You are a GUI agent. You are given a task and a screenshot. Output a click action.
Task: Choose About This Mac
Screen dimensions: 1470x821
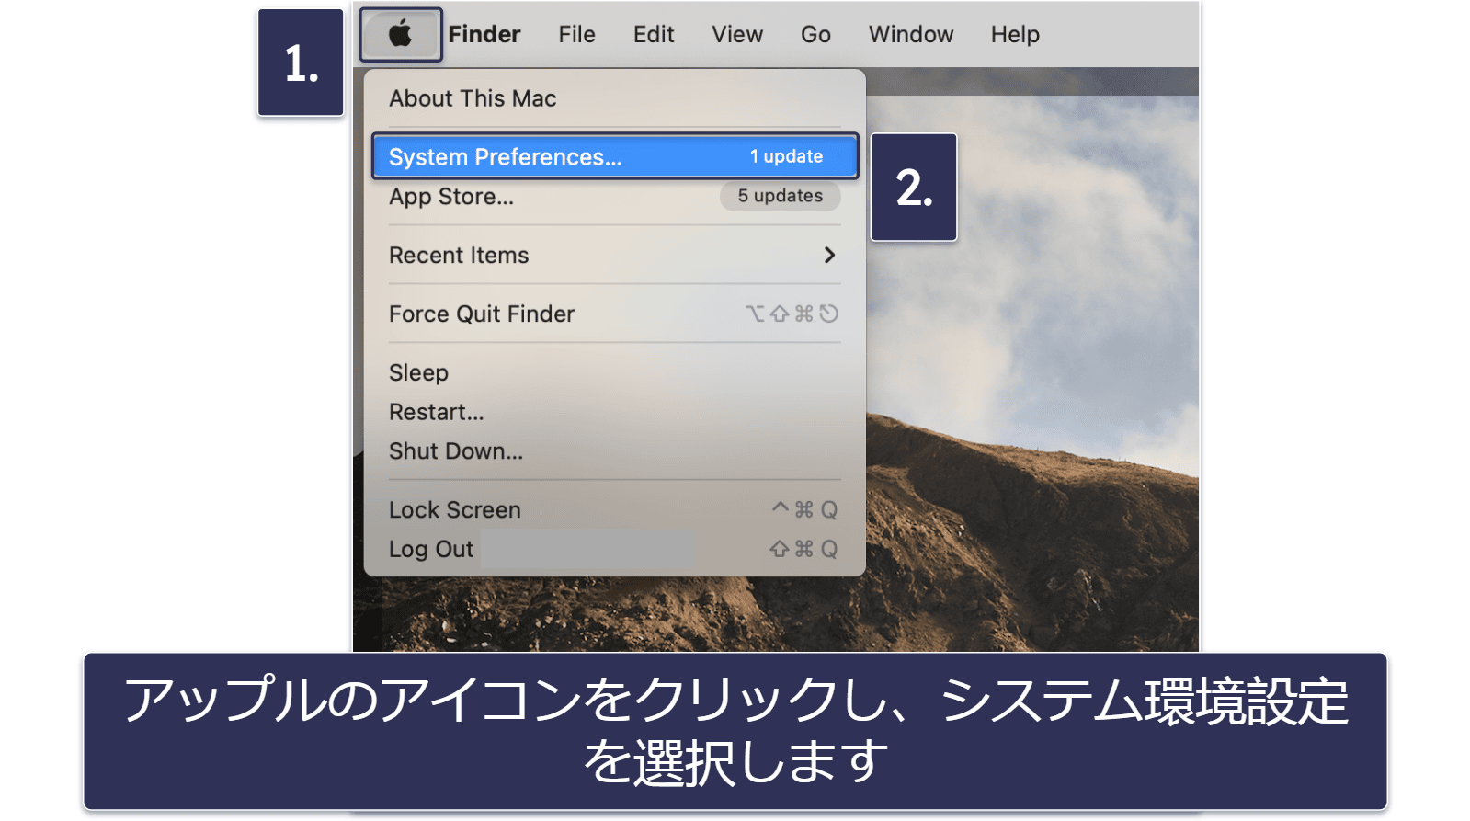coord(614,98)
